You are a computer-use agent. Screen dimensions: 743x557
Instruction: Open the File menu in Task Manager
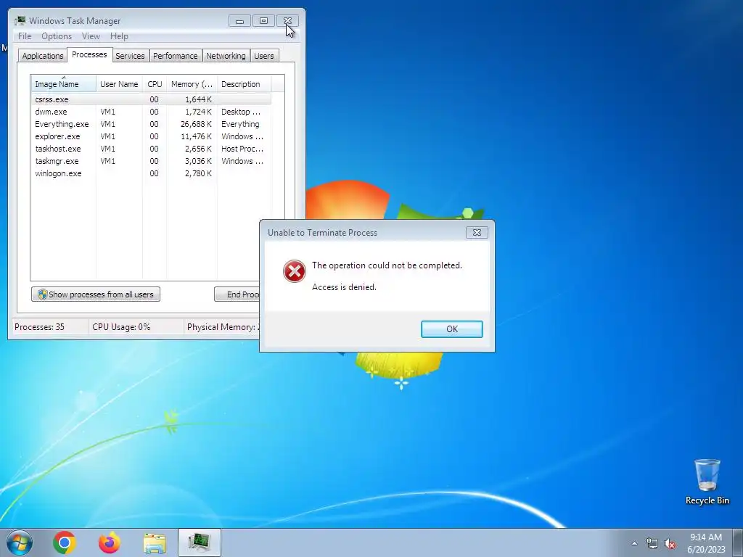coord(25,36)
